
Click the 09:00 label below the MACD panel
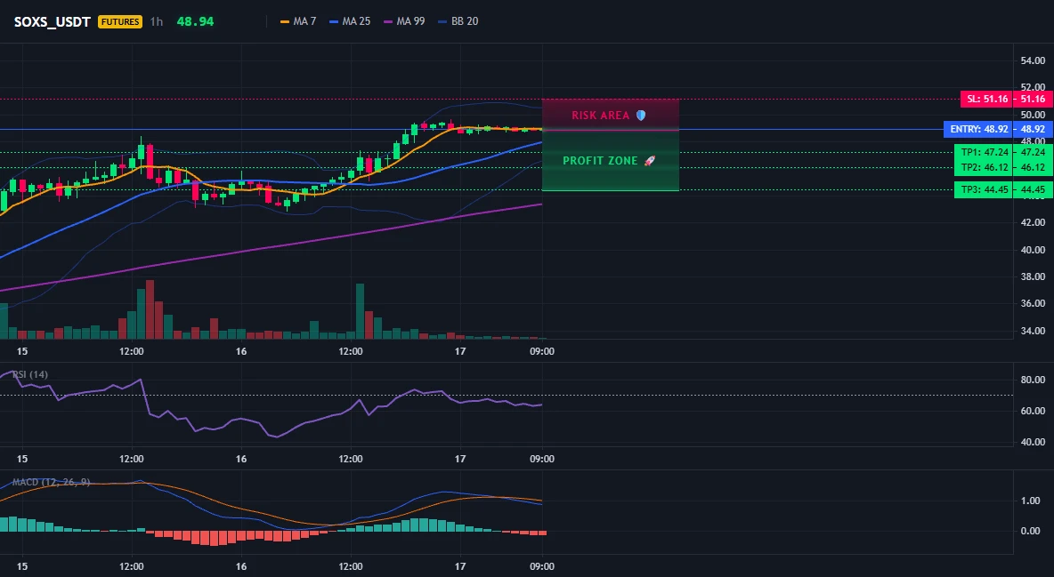(x=542, y=566)
